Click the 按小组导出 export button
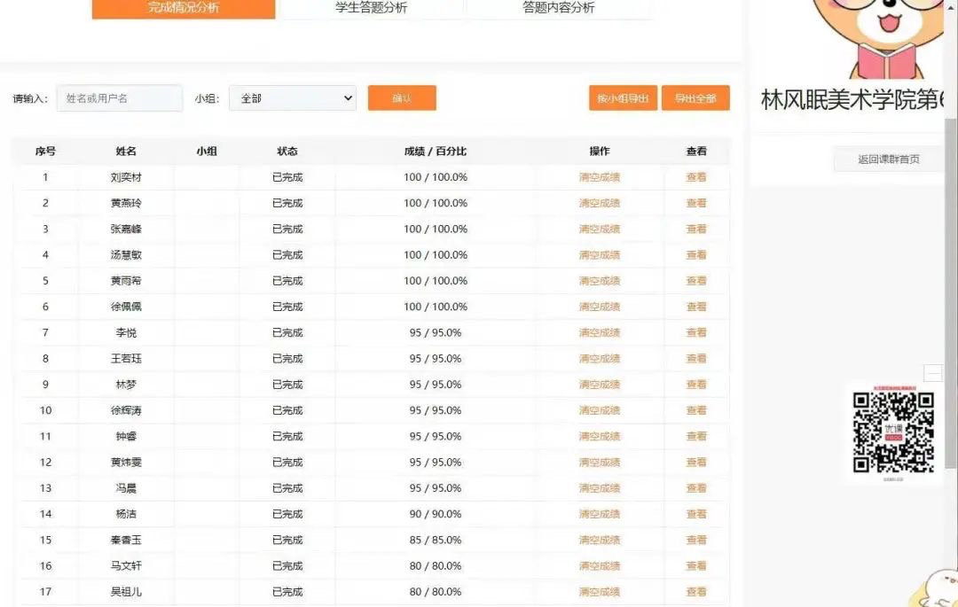This screenshot has height=607, width=958. (x=623, y=98)
